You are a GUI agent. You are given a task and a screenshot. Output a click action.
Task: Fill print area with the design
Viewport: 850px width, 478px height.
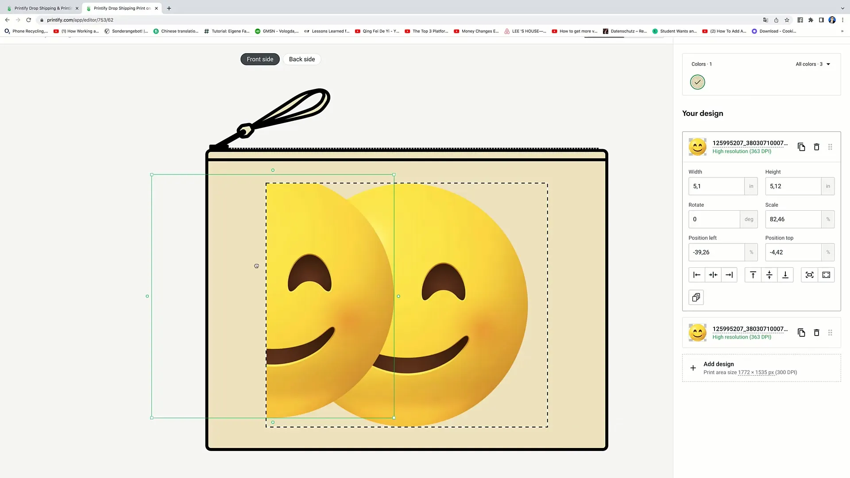coord(826,275)
